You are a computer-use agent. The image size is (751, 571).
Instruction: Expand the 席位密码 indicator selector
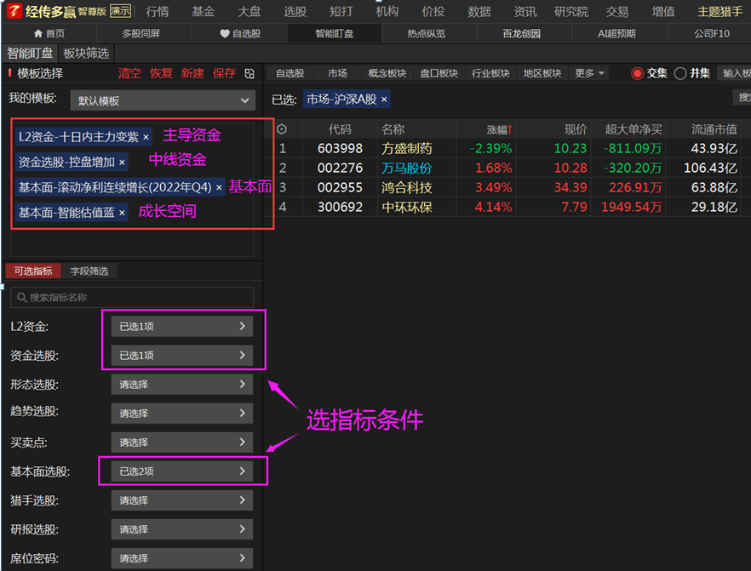point(182,558)
